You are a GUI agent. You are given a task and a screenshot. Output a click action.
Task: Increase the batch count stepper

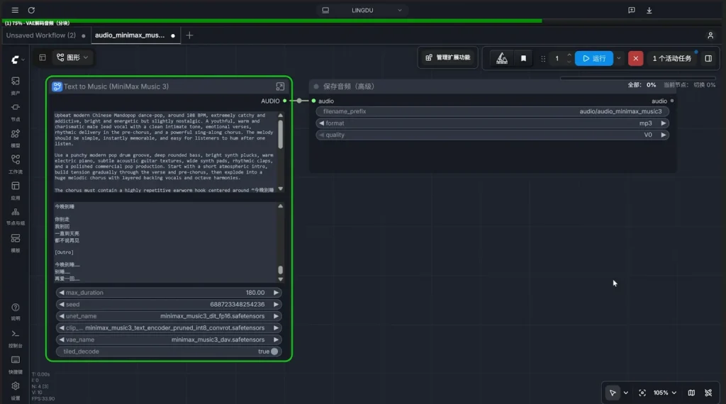click(569, 55)
